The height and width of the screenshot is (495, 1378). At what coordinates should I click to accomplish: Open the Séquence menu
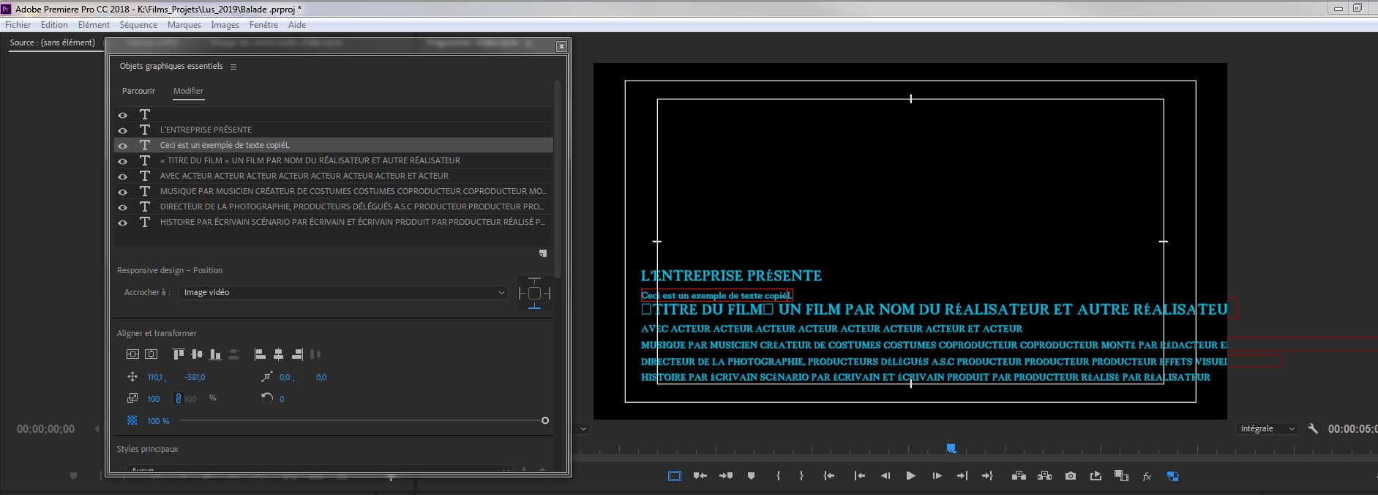(138, 25)
